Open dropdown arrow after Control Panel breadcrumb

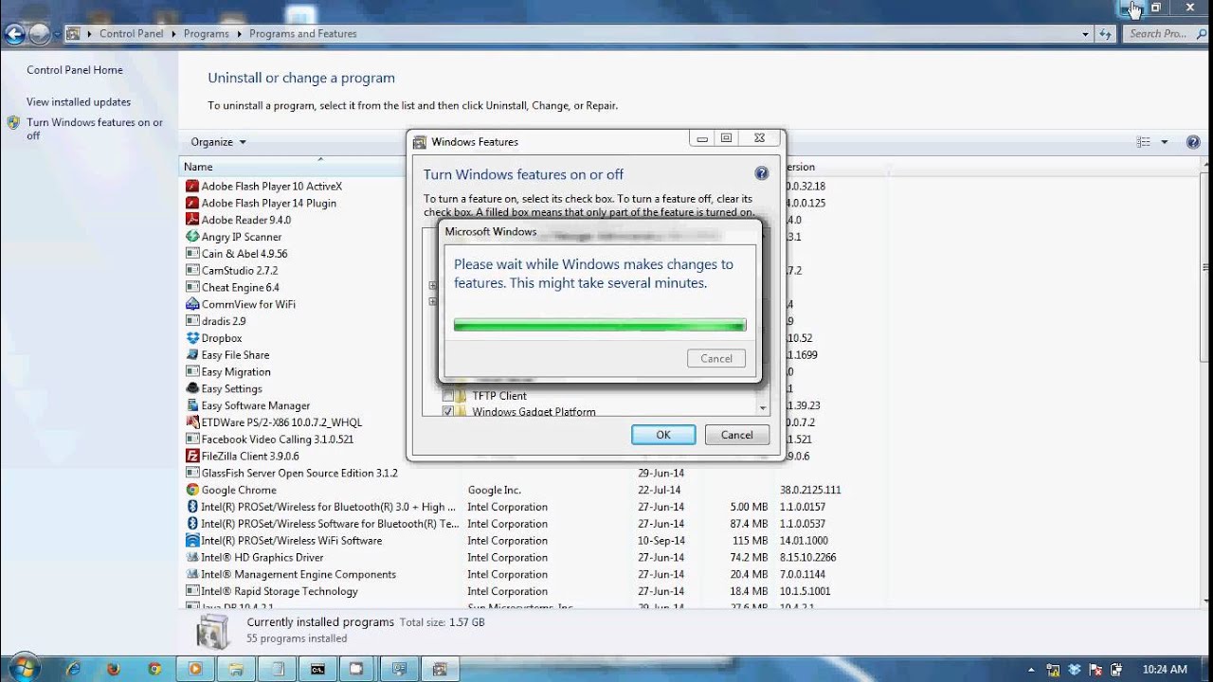pyautogui.click(x=173, y=34)
